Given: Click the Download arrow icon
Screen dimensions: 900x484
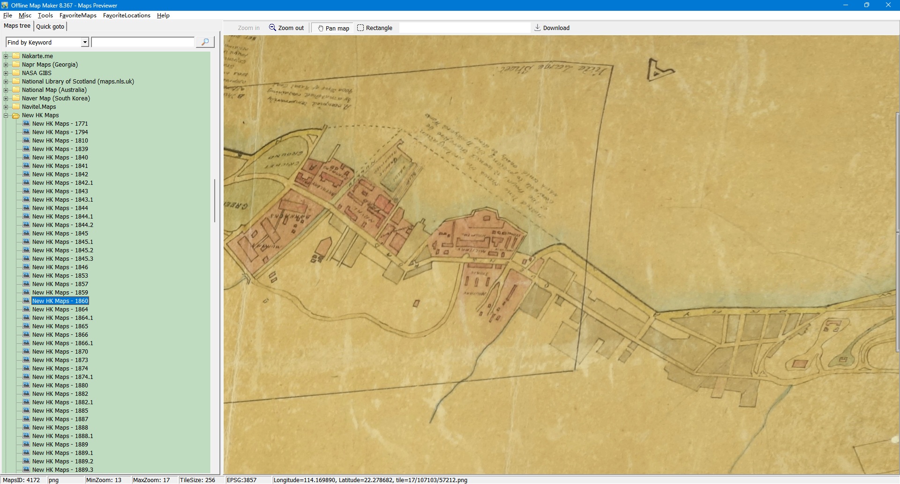Looking at the screenshot, I should (537, 28).
